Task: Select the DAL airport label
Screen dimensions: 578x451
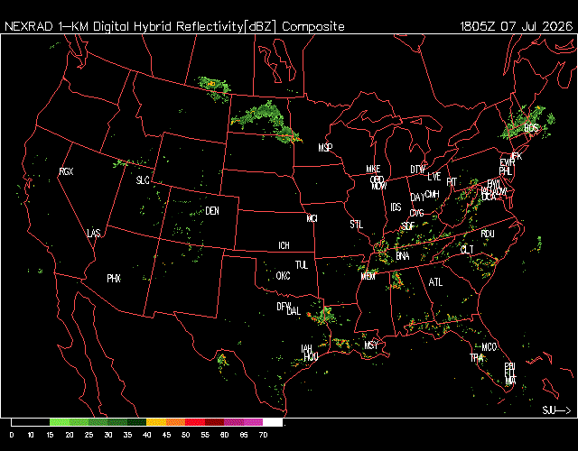Action: coord(294,311)
